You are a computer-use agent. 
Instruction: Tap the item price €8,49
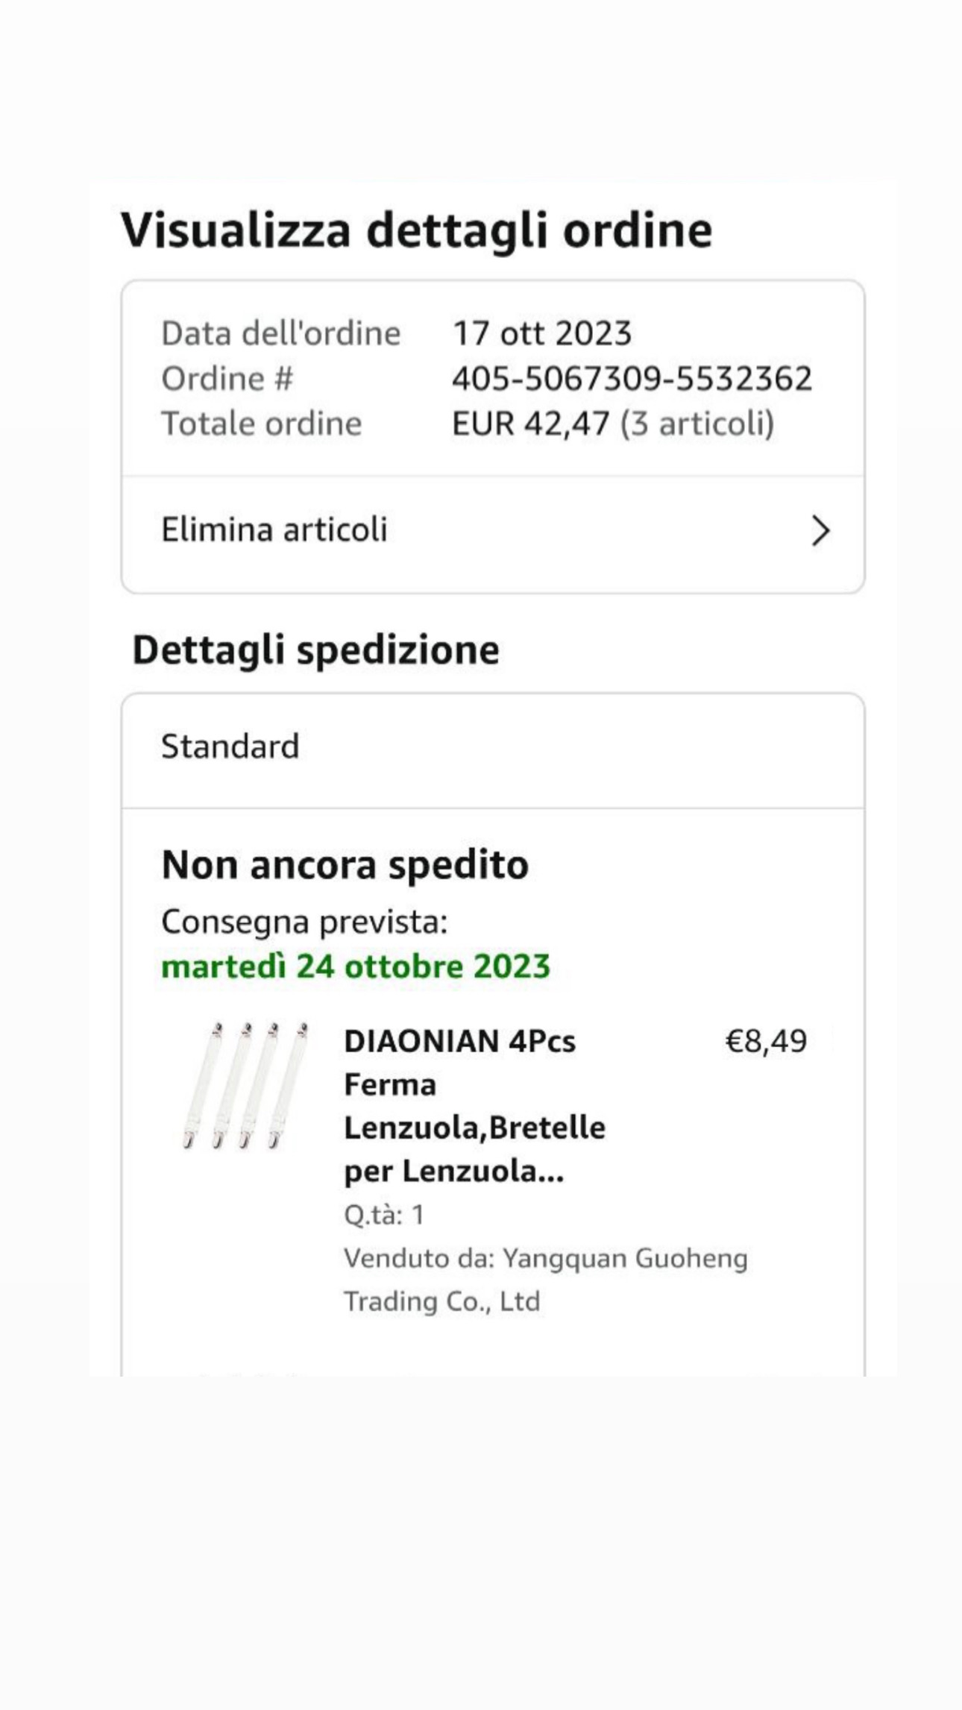pyautogui.click(x=766, y=1041)
